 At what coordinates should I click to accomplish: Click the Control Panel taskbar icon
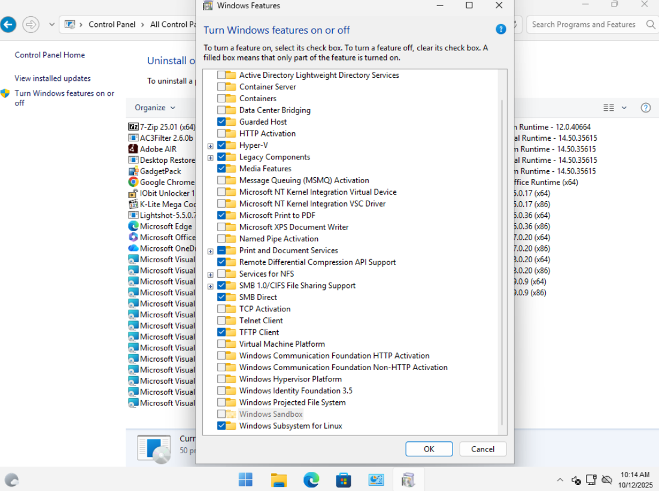point(376,480)
